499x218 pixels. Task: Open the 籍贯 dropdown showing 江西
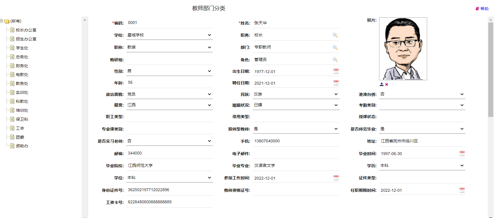(169, 105)
